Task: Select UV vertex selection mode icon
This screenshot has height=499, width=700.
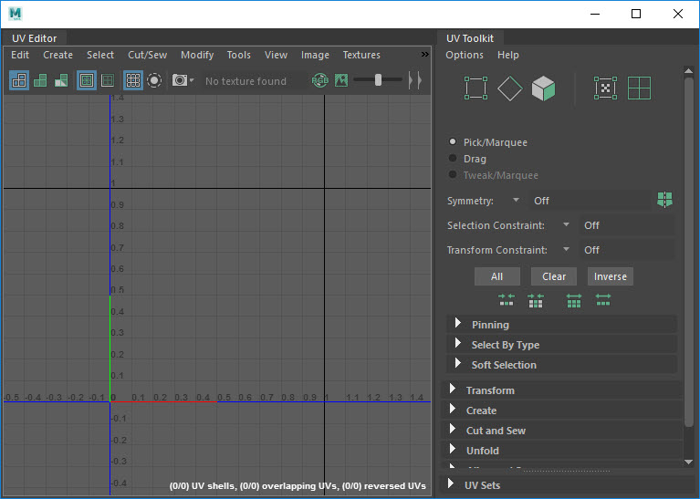Action: [x=476, y=88]
